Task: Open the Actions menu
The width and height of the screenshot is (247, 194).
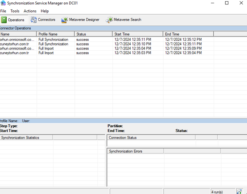Action: [x=30, y=11]
